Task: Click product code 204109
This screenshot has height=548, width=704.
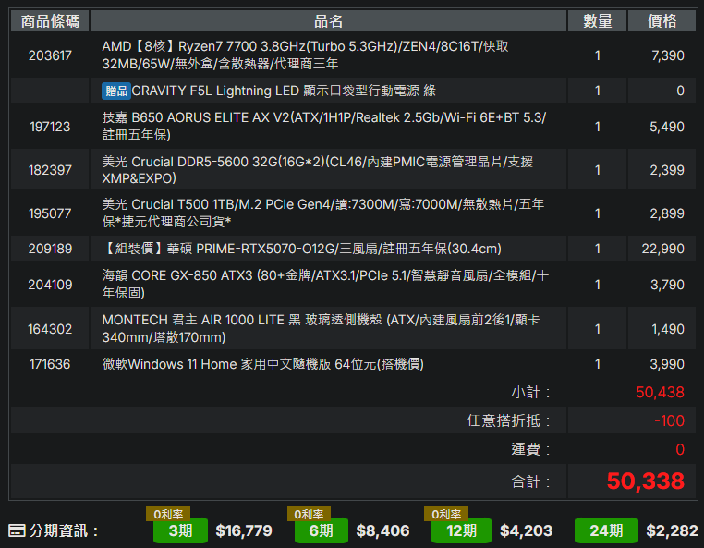Action: point(50,285)
